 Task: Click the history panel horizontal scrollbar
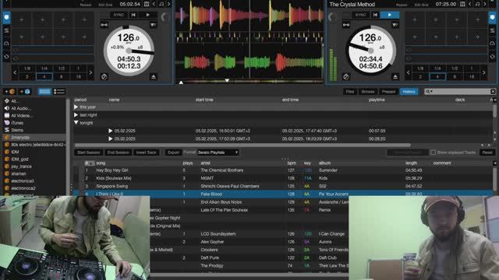pos(242,145)
